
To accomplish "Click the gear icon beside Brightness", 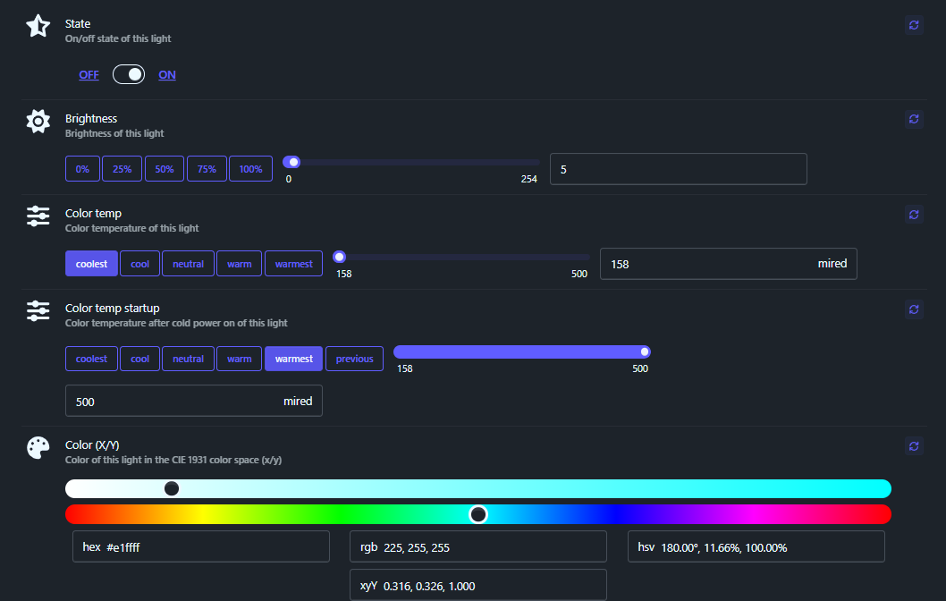I will [x=38, y=120].
